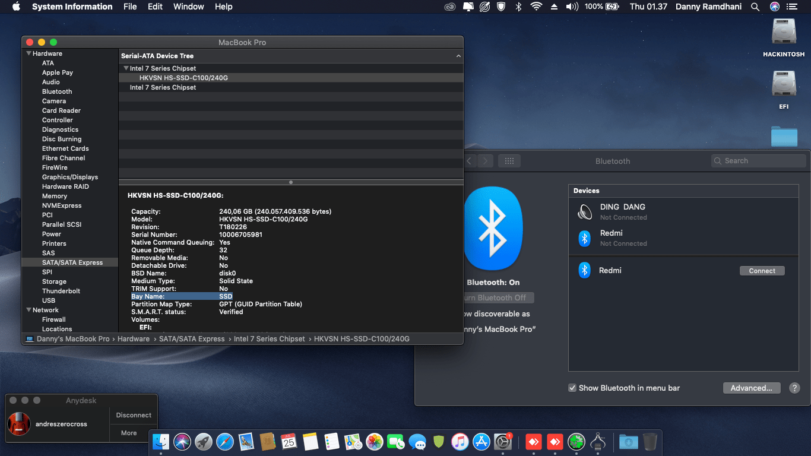Select the EFI drive on desktop
Viewport: 811px width, 456px height.
784,90
